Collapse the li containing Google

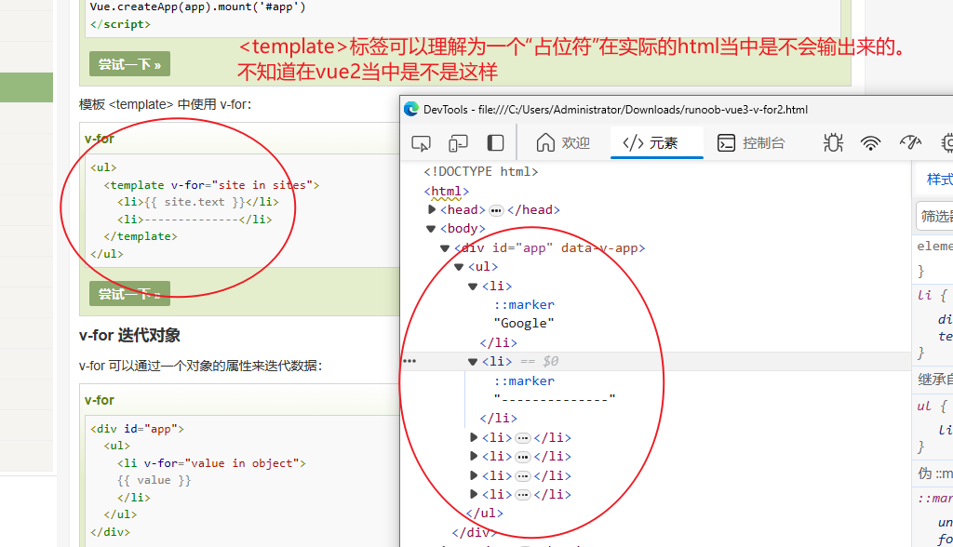tap(473, 287)
